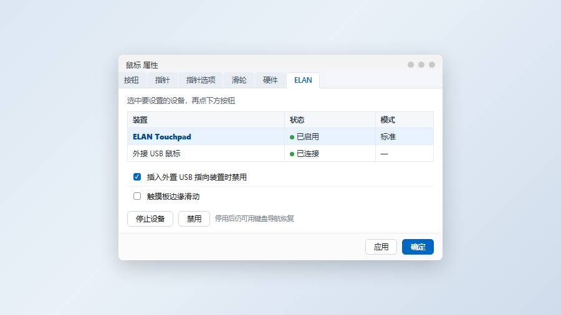Click the green dot beside 已启用
The height and width of the screenshot is (315, 561).
[292, 137]
